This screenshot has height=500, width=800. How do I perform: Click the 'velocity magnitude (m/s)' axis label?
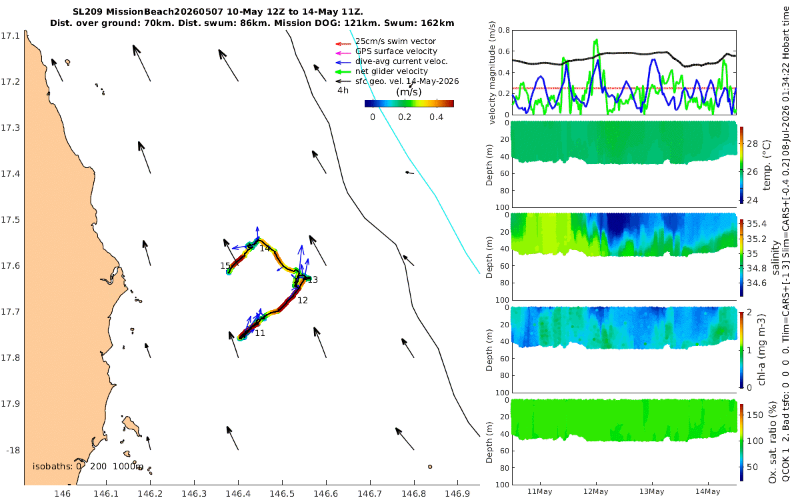(493, 72)
